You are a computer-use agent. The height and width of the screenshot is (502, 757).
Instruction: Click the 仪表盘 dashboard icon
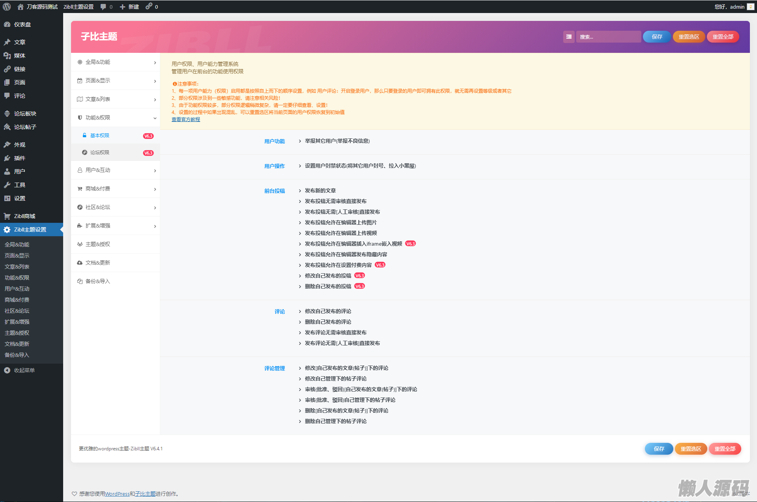[x=7, y=24]
